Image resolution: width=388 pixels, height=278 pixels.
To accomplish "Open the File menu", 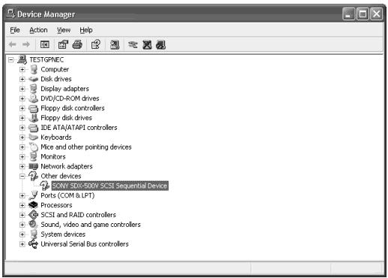I will pos(15,30).
